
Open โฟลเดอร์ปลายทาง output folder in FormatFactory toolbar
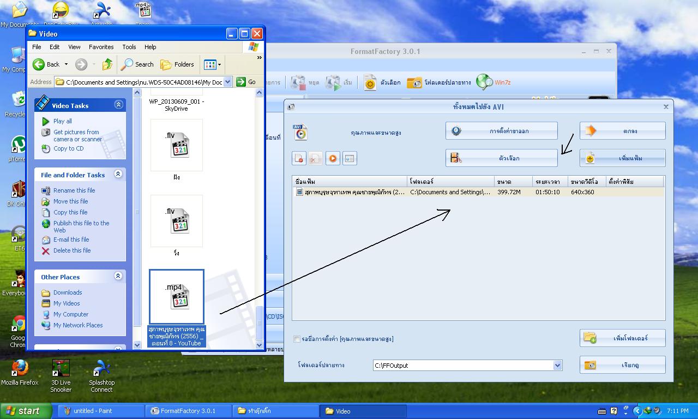[439, 82]
